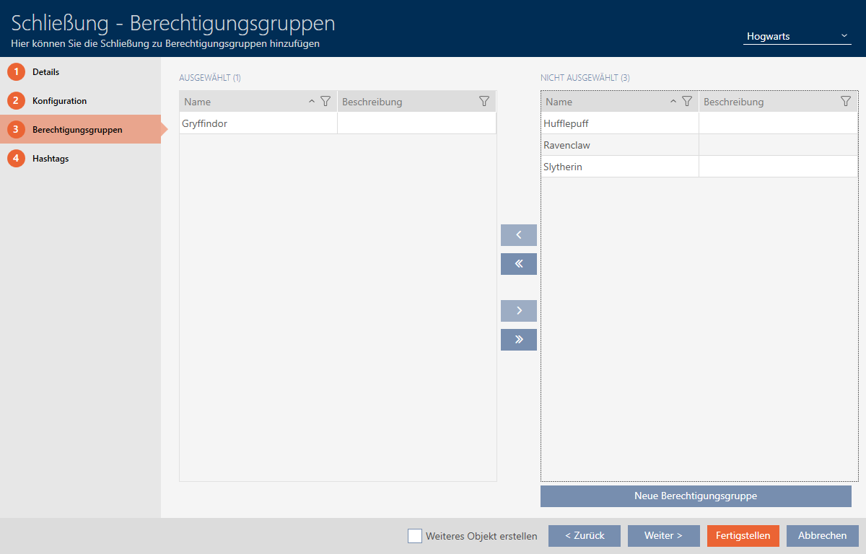Open Beschreibung filter in the Nicht ausgewählt table

pyautogui.click(x=846, y=102)
